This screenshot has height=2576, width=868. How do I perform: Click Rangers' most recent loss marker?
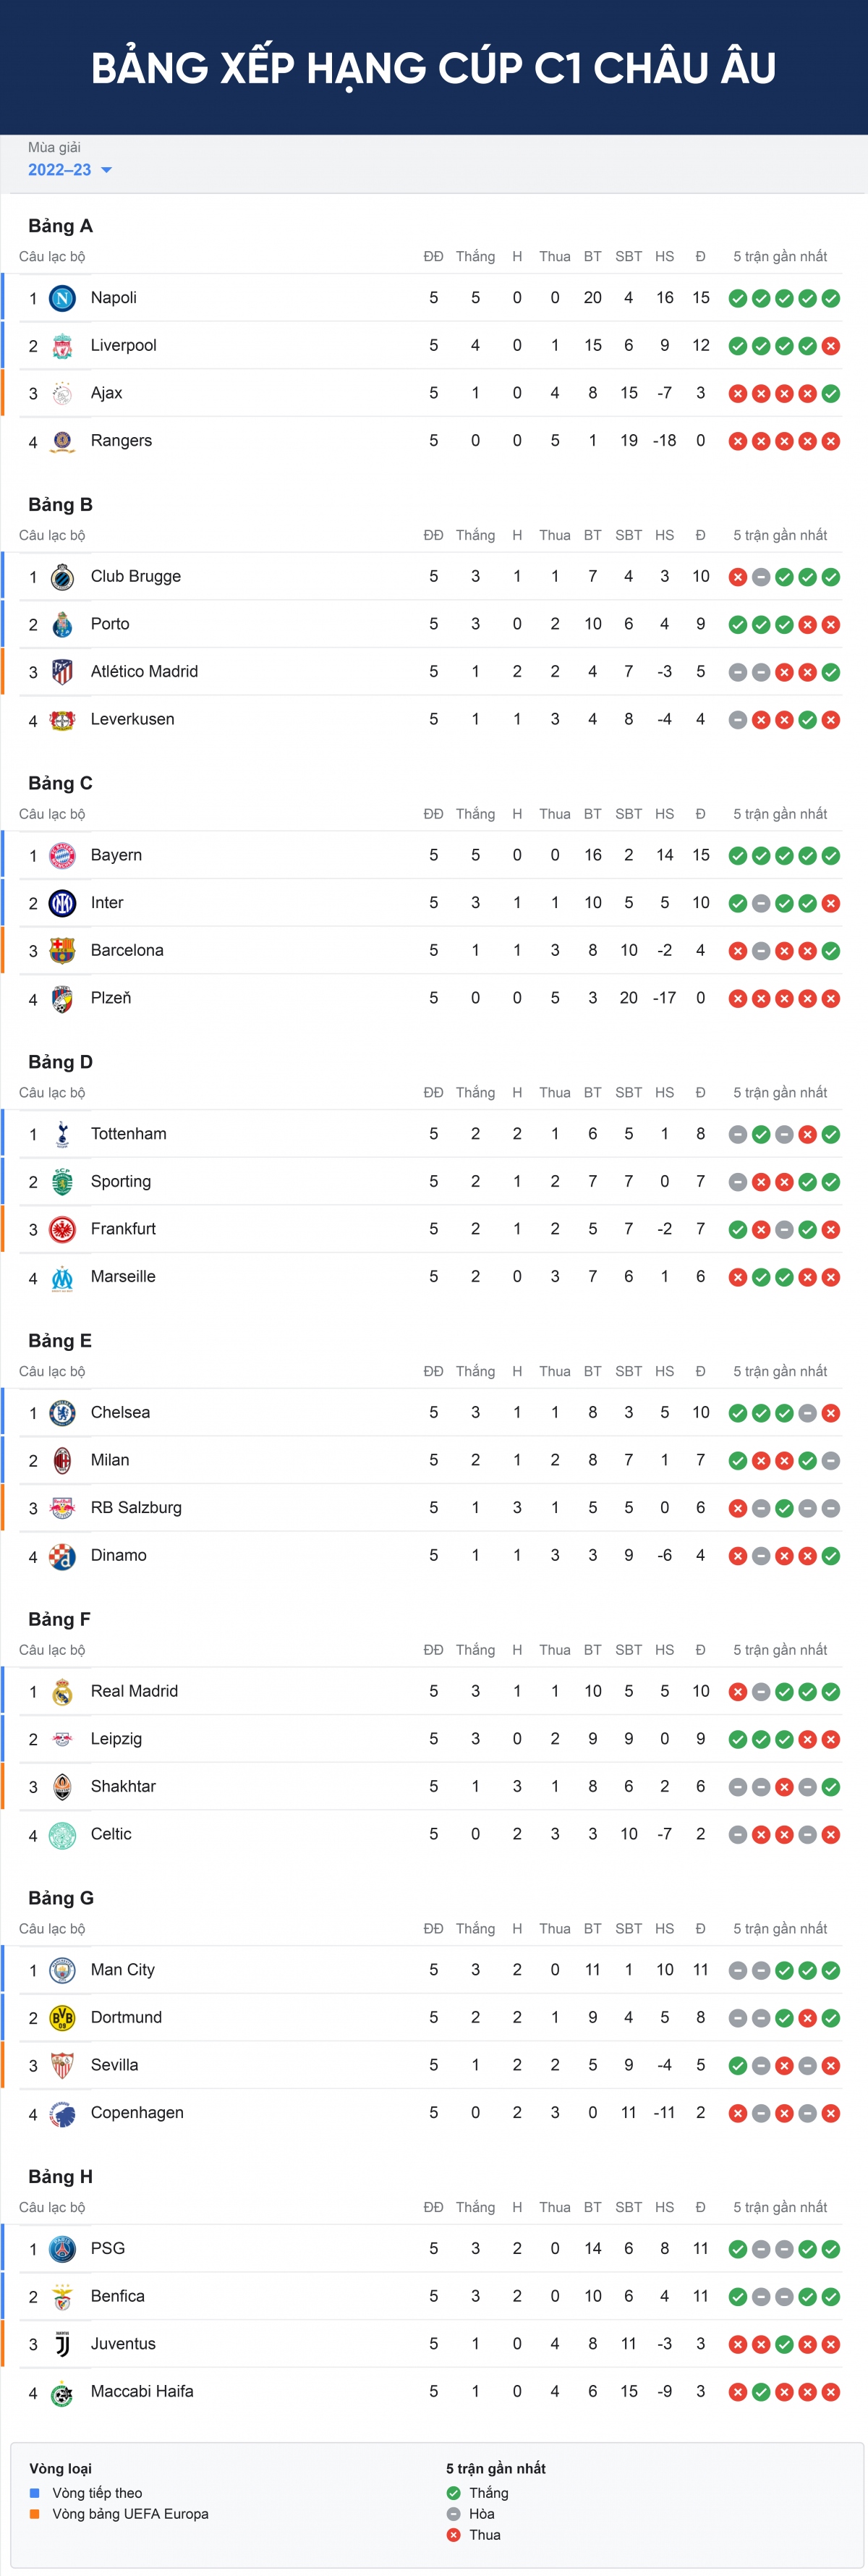click(x=831, y=441)
